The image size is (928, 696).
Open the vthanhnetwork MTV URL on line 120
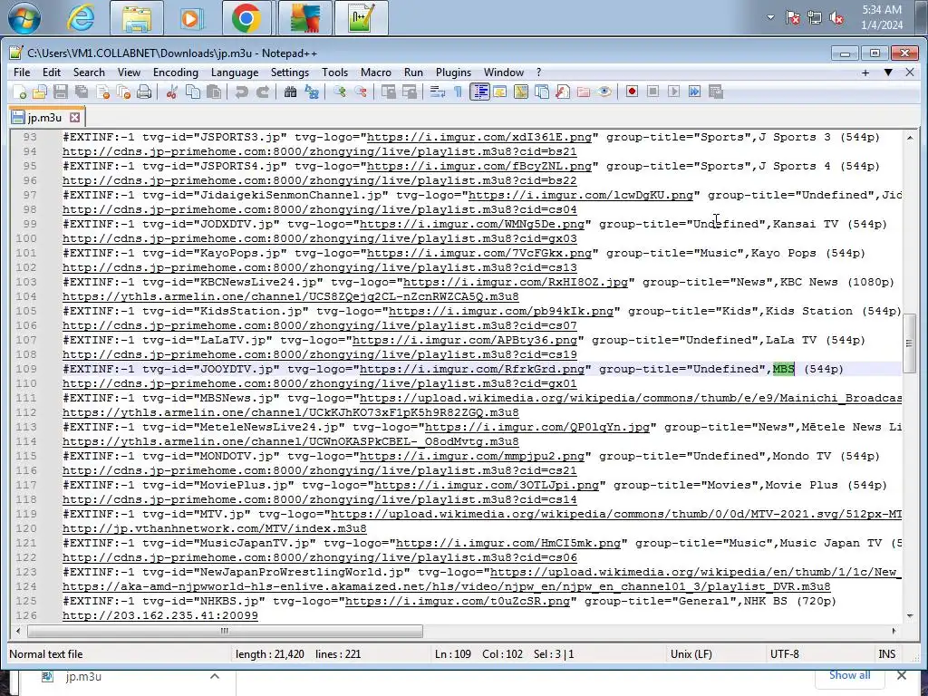coord(214,528)
